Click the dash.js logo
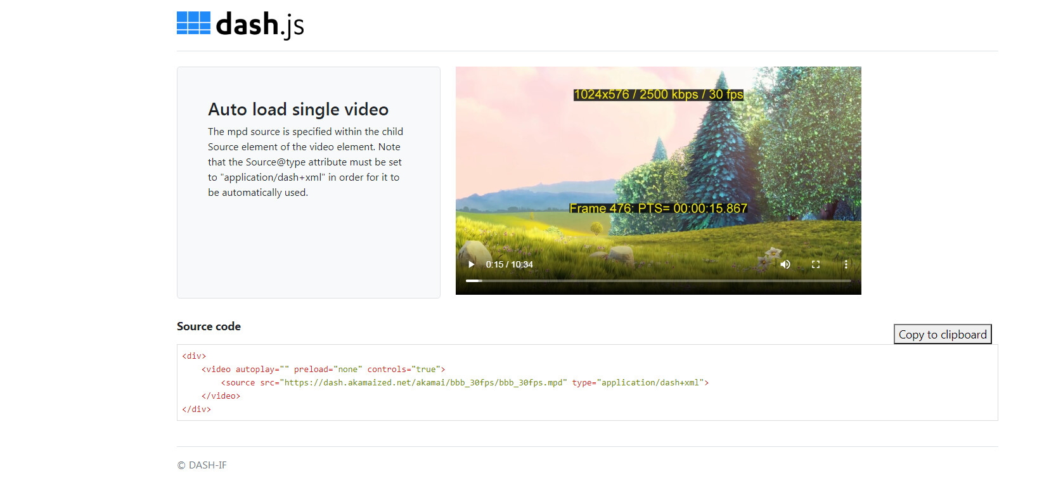The width and height of the screenshot is (1056, 490). tap(240, 25)
